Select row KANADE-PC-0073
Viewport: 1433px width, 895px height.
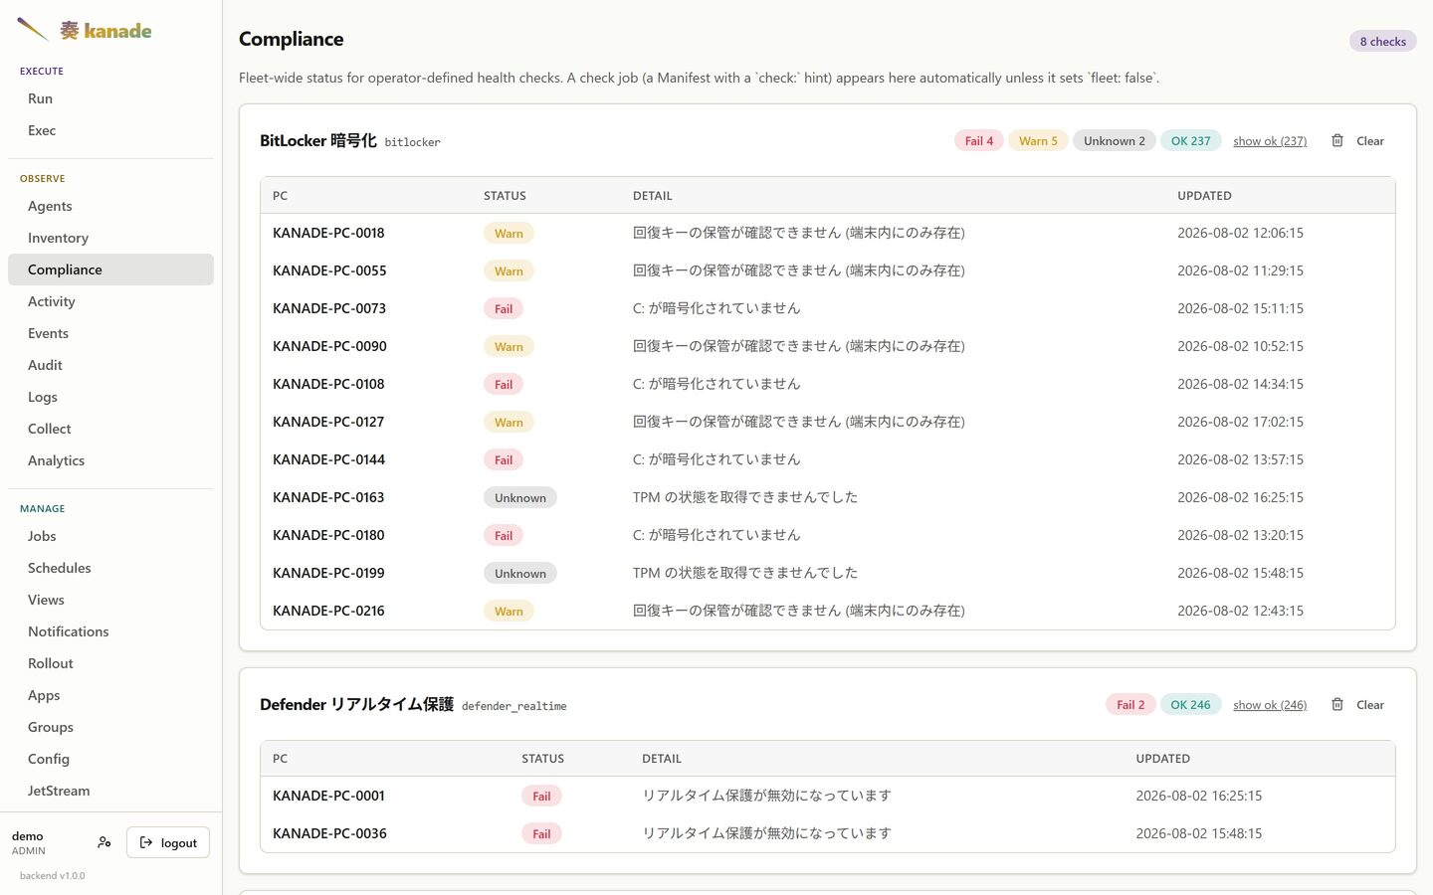point(828,308)
